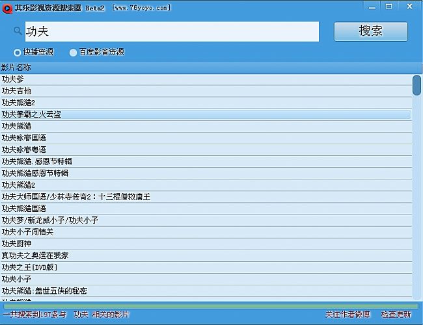Click the vertical scrollbar thumb
The image size is (423, 325).
pos(416,85)
